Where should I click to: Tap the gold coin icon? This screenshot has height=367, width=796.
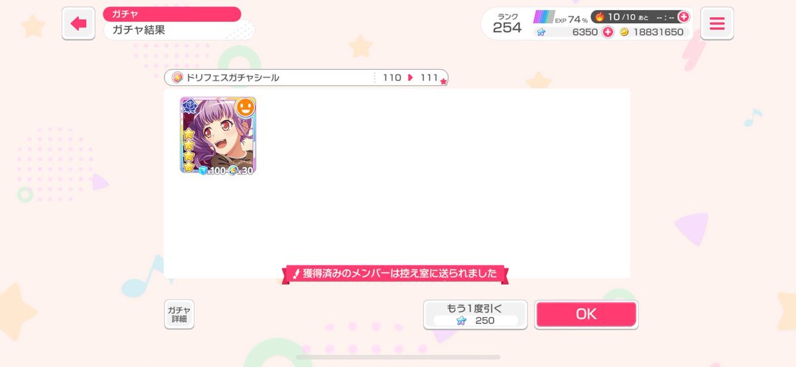tap(624, 32)
